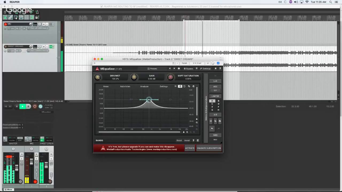Open the Wi-Fi status menu
Viewport: 342px width, 192px height.
307,2
